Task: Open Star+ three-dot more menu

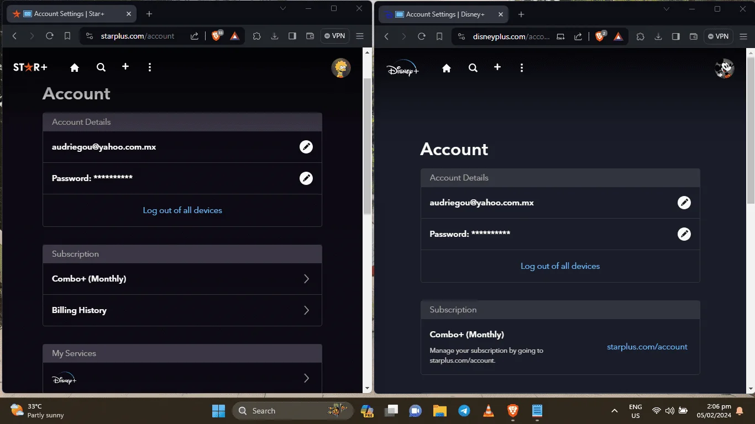Action: pos(150,67)
